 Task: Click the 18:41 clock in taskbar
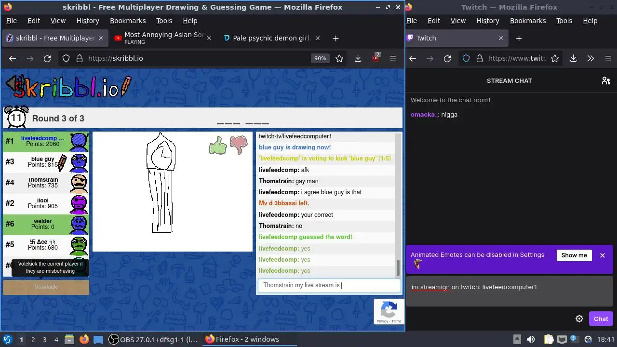[606, 339]
